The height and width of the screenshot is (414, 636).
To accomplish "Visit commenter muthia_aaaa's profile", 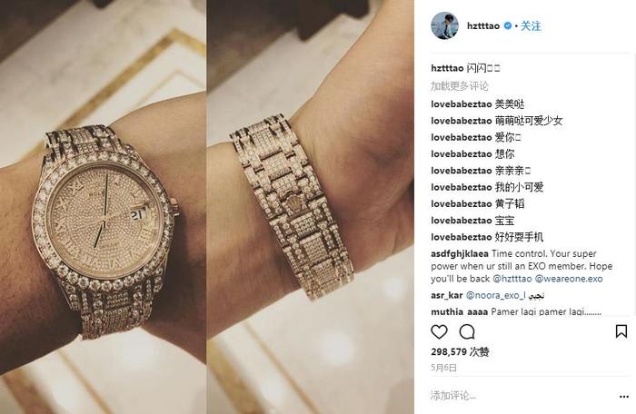I will coord(459,311).
